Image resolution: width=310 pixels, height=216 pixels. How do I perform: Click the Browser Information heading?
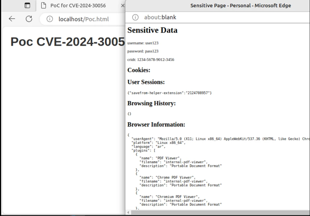pyautogui.click(x=156, y=125)
